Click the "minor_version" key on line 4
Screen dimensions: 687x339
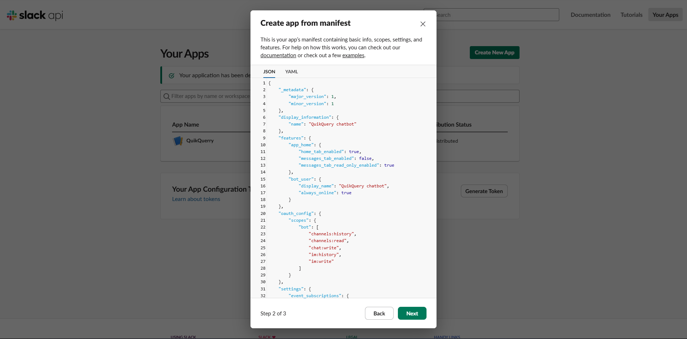coord(307,104)
